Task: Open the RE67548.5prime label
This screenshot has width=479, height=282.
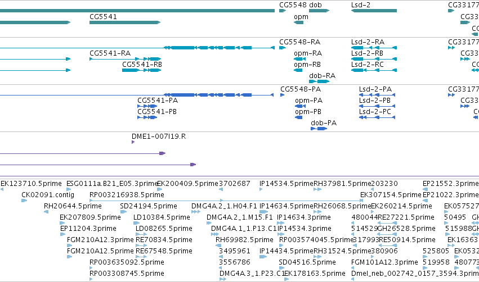Action: click(x=164, y=251)
